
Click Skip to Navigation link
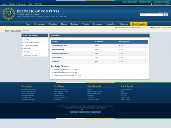coord(145,2)
